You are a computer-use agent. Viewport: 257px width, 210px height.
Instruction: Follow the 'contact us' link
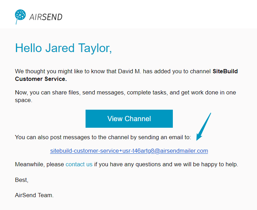click(x=79, y=164)
